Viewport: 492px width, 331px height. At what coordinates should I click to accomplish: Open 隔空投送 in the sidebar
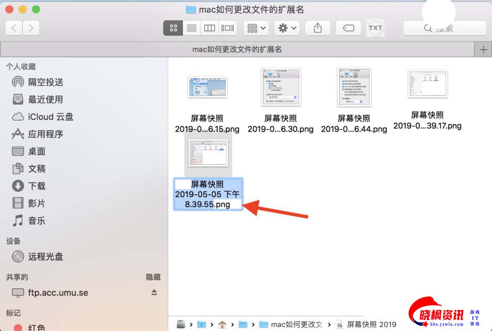[45, 82]
